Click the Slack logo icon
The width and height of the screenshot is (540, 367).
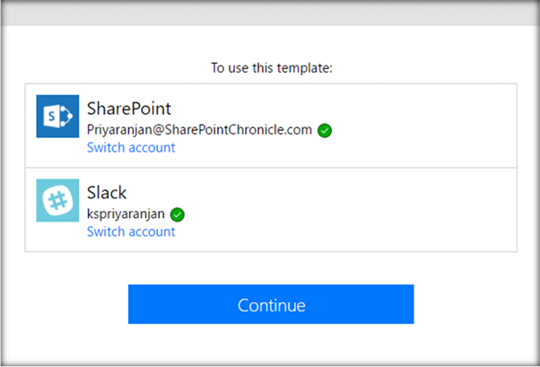[x=58, y=201]
